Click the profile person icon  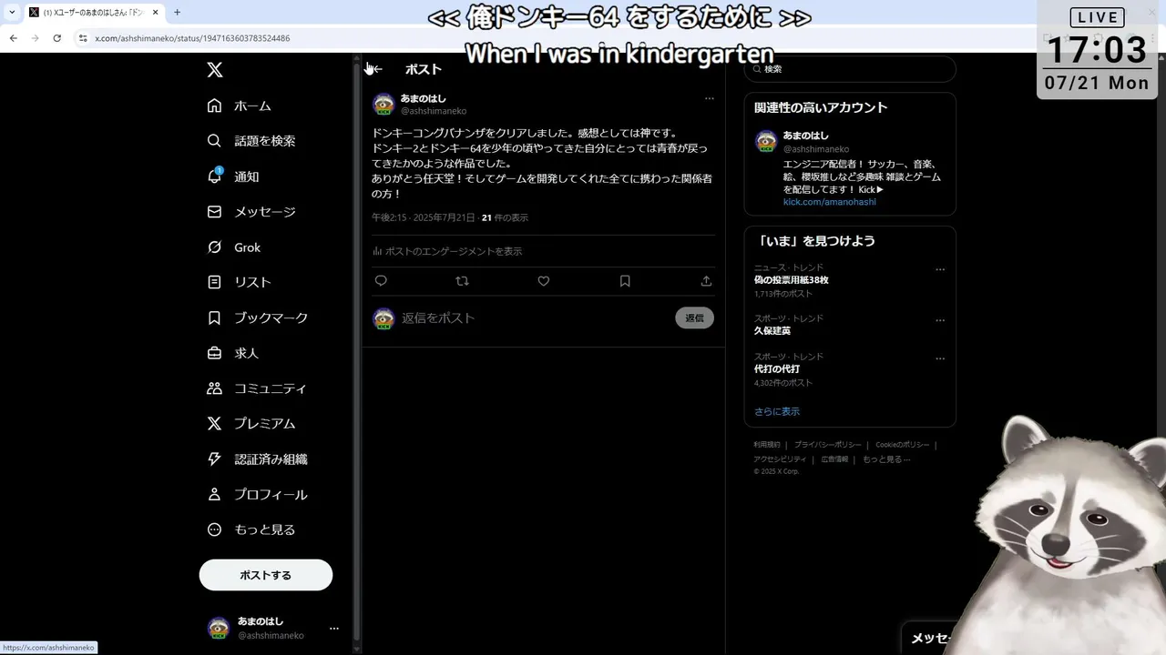click(x=214, y=495)
